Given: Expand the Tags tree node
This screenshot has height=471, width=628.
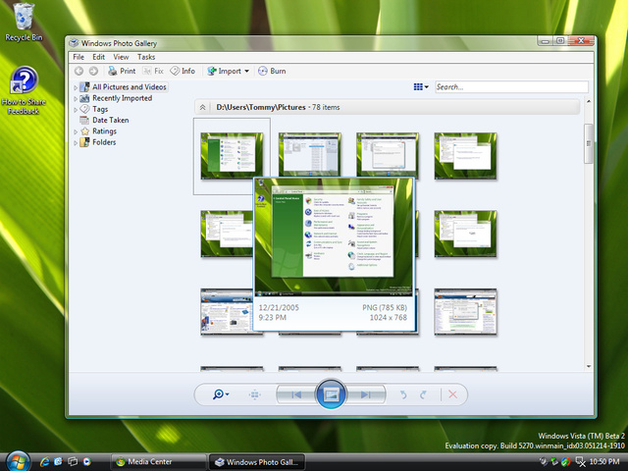Looking at the screenshot, I should pyautogui.click(x=76, y=109).
